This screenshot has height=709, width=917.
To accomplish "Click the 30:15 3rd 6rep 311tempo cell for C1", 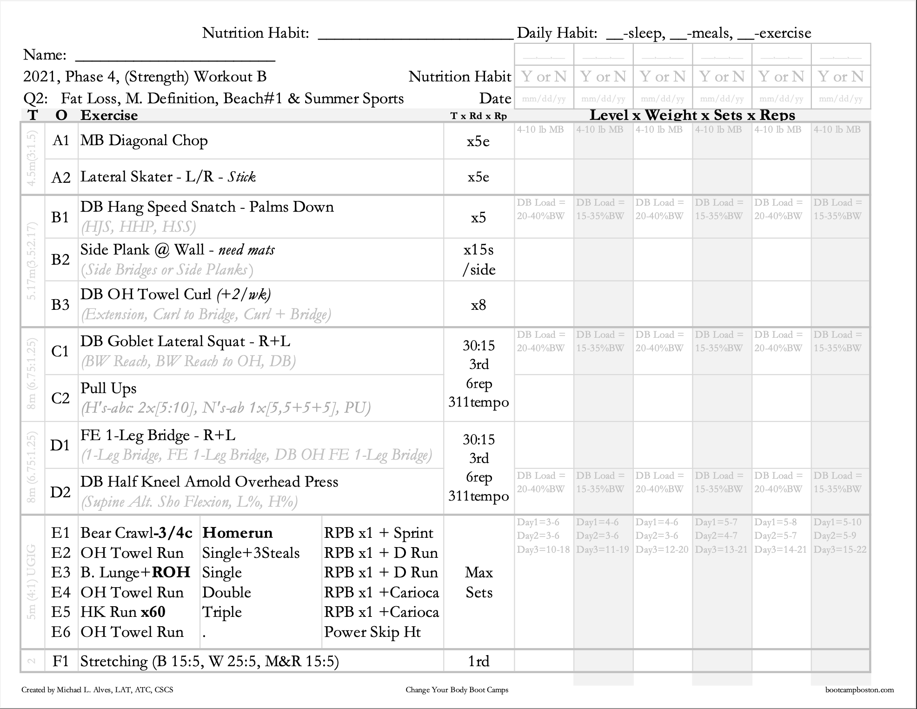I will tap(479, 374).
